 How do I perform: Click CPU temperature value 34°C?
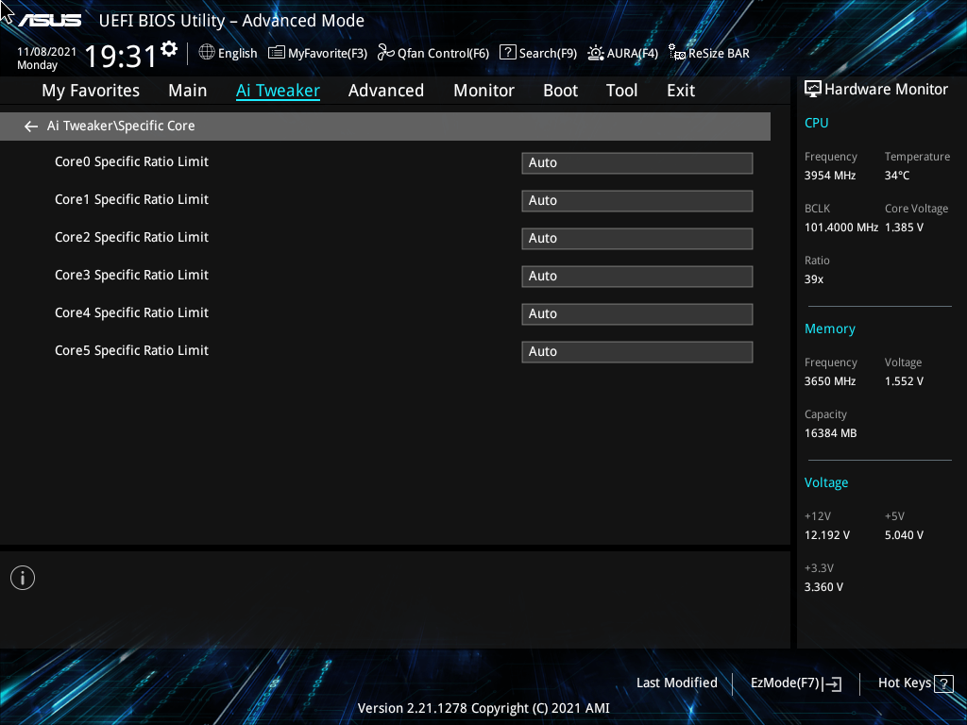(897, 176)
